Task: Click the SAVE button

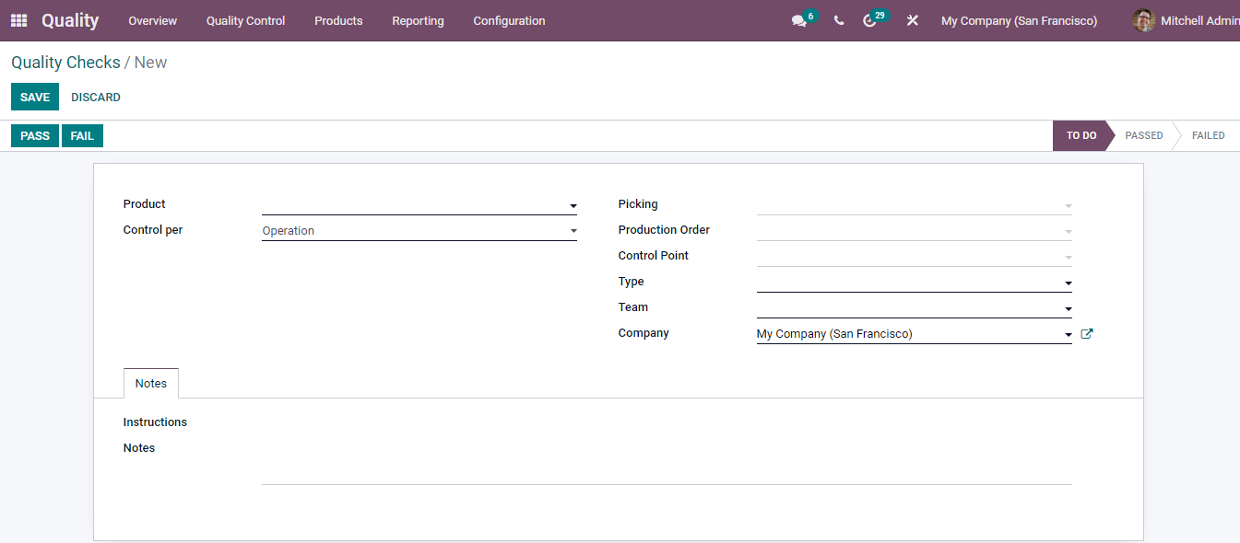Action: [34, 97]
